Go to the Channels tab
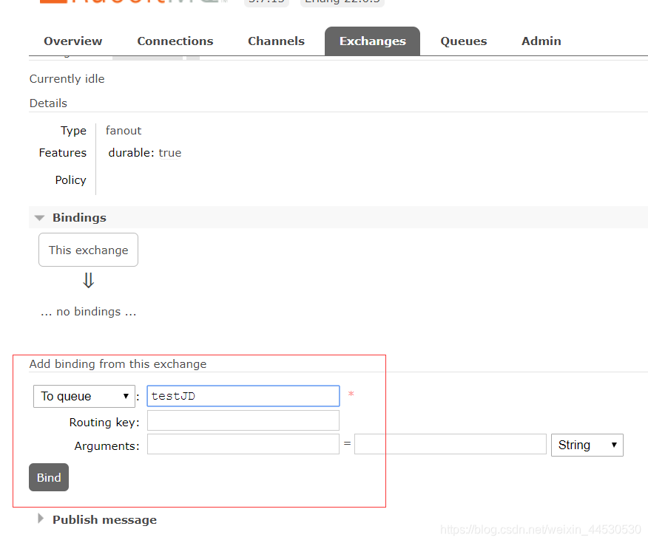 [276, 41]
